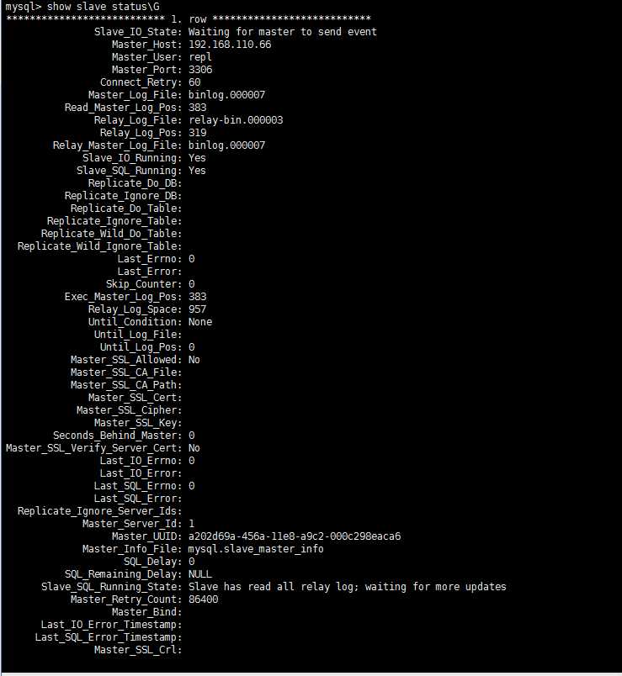622x676 pixels.
Task: Click the Master_UUID value string
Action: (294, 536)
